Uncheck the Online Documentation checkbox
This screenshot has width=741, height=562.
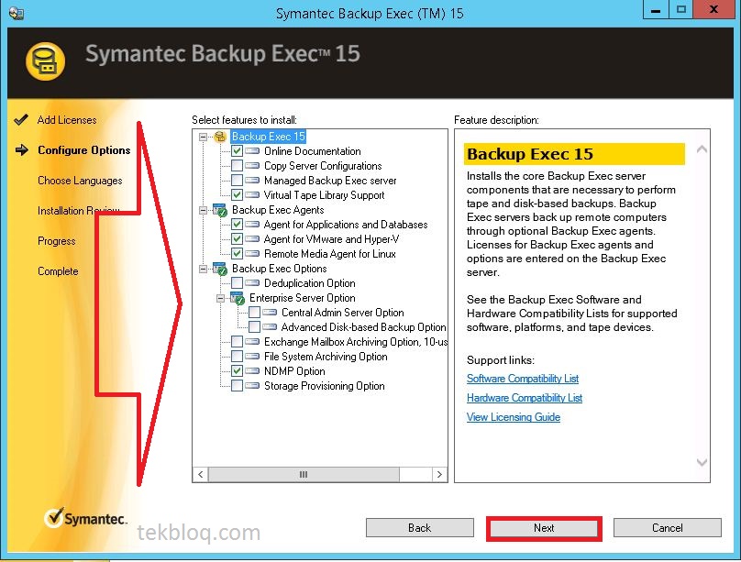tap(238, 151)
